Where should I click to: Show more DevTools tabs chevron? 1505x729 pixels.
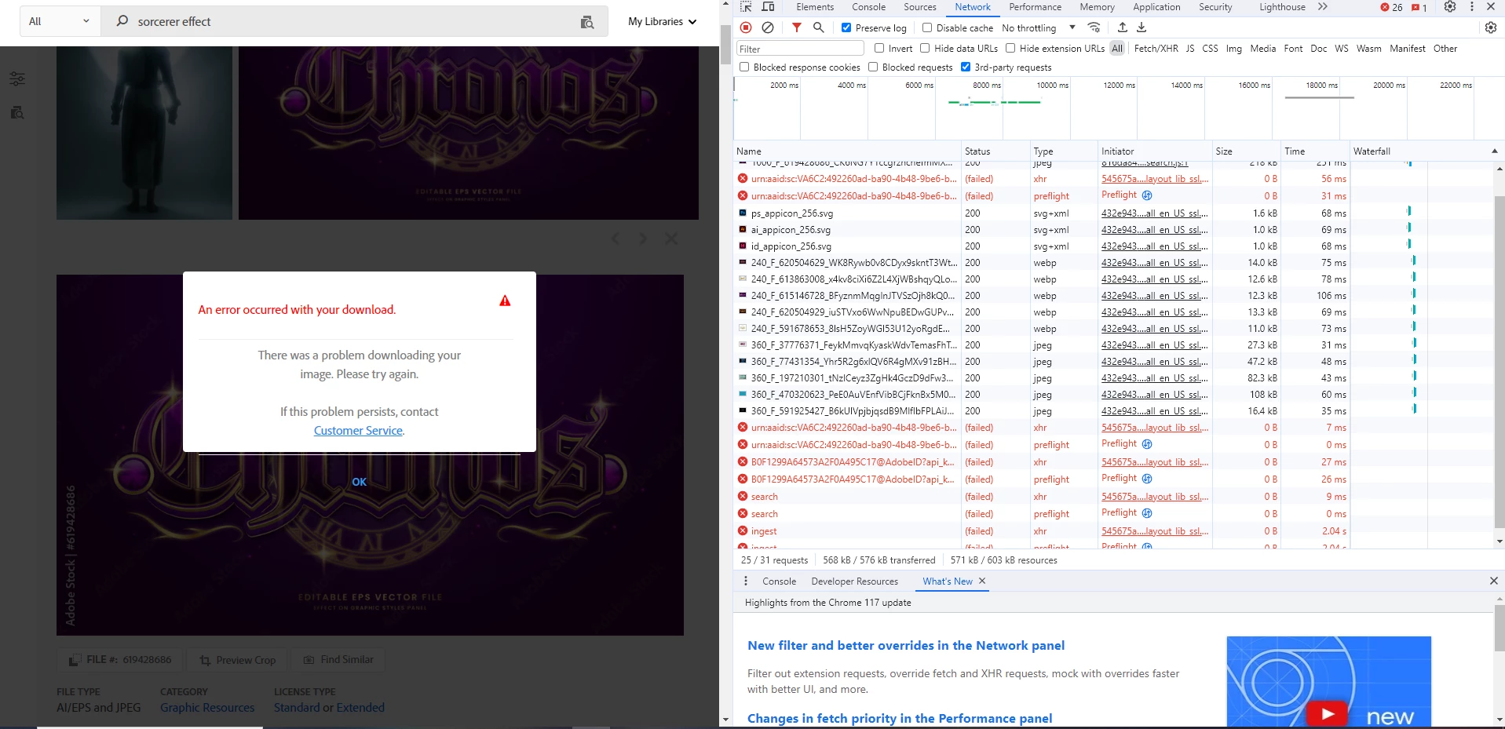[x=1323, y=7]
